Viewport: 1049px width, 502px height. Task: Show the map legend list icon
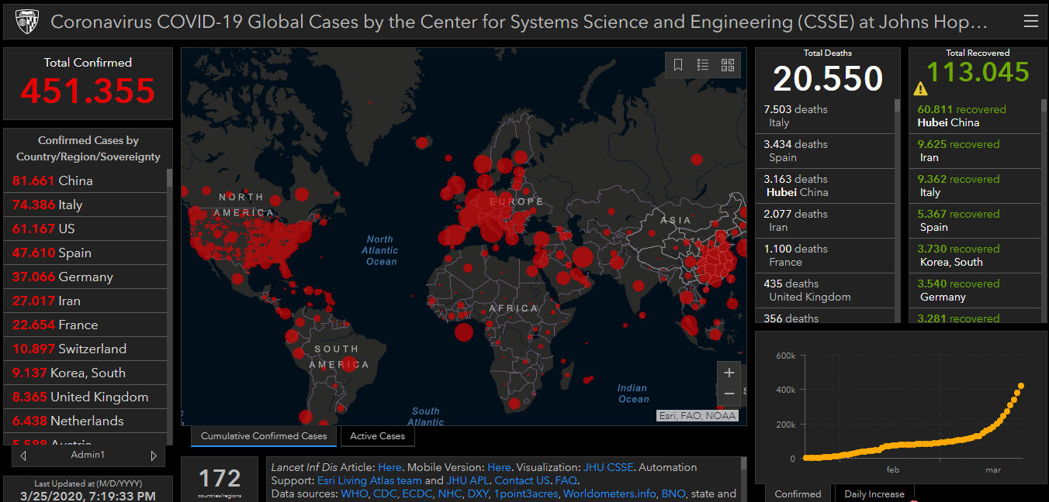[703, 65]
